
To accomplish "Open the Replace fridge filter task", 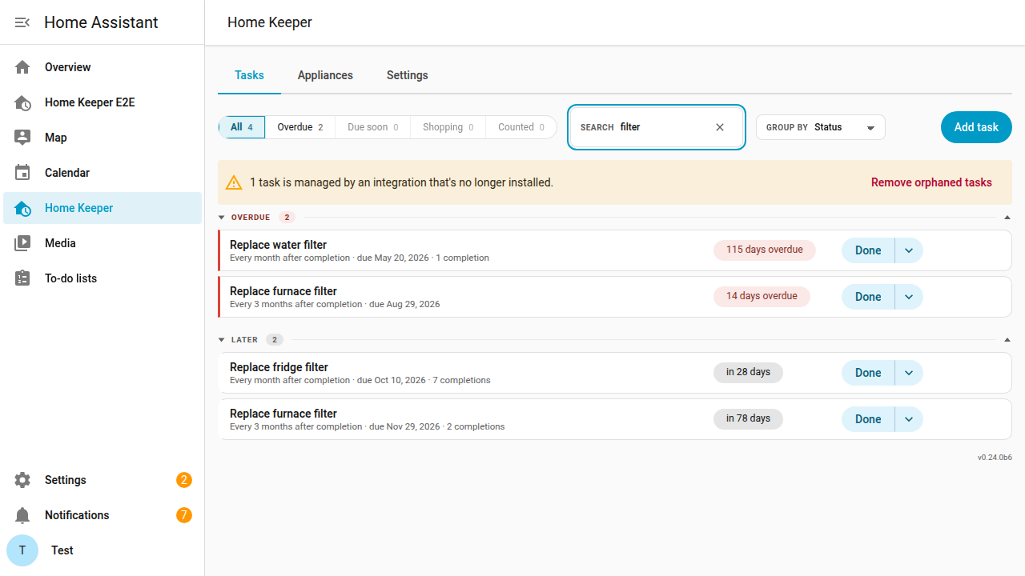I will point(614,373).
